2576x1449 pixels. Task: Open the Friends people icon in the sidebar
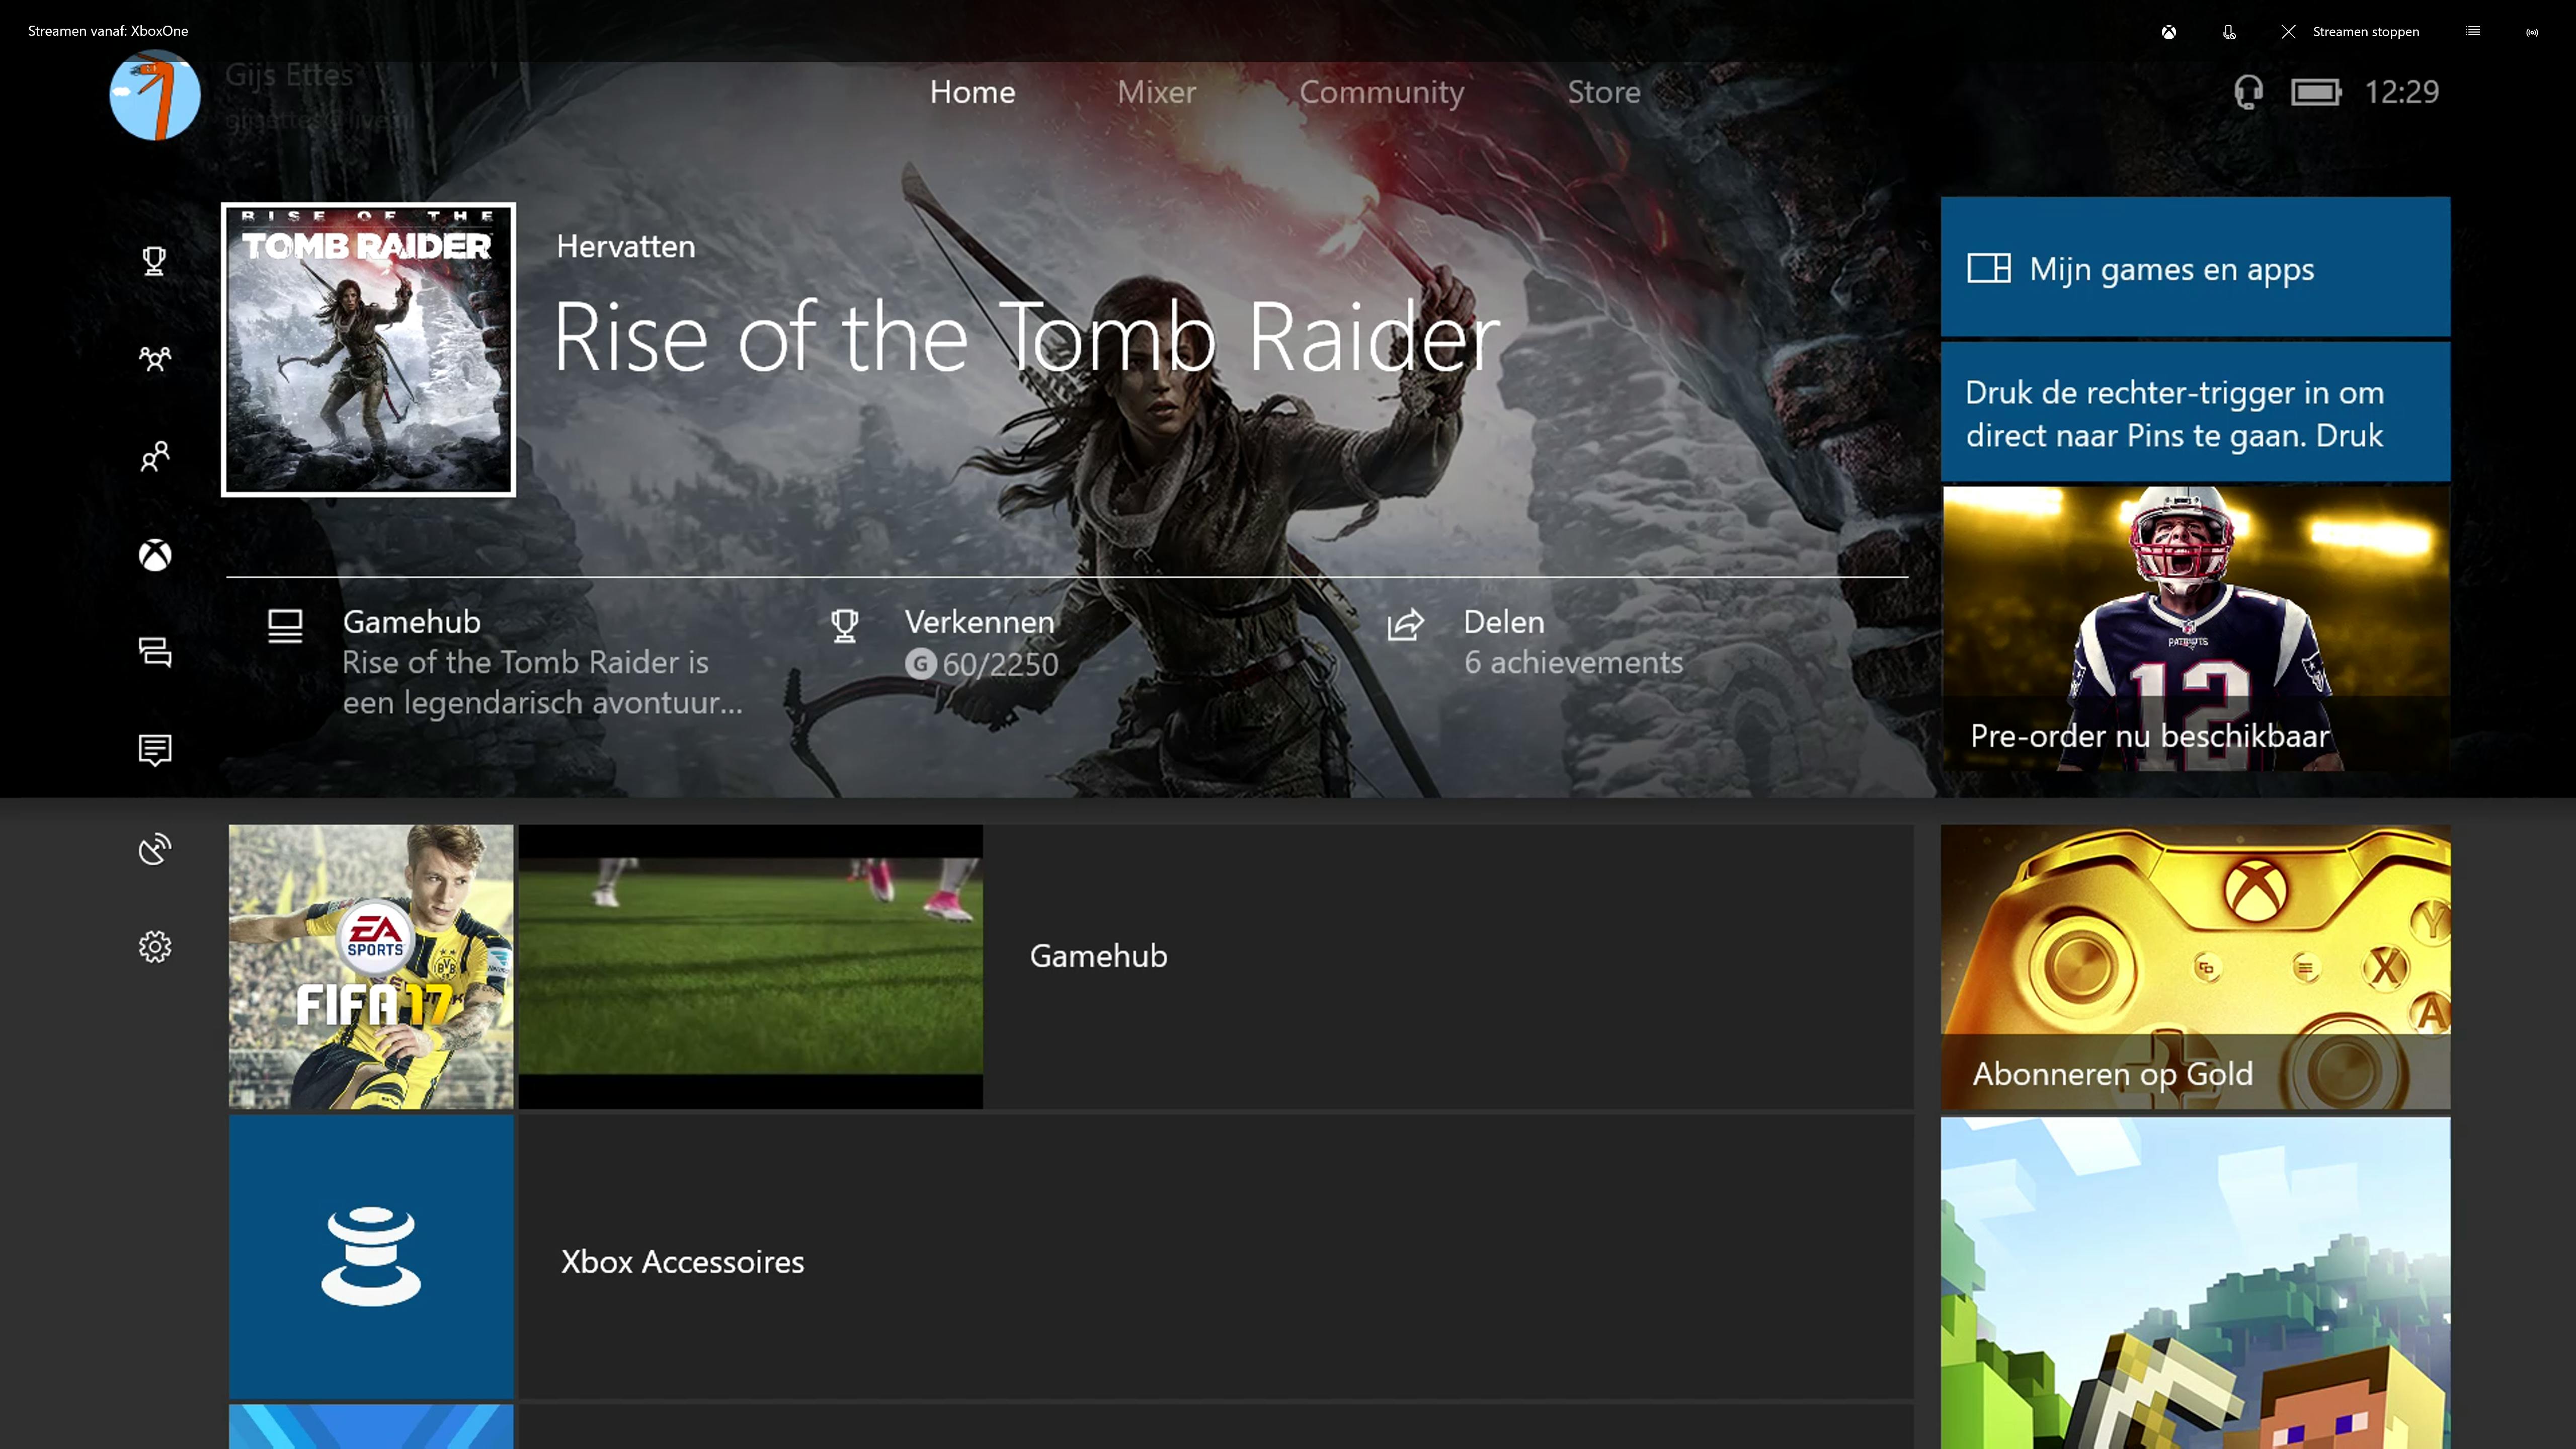pyautogui.click(x=155, y=456)
